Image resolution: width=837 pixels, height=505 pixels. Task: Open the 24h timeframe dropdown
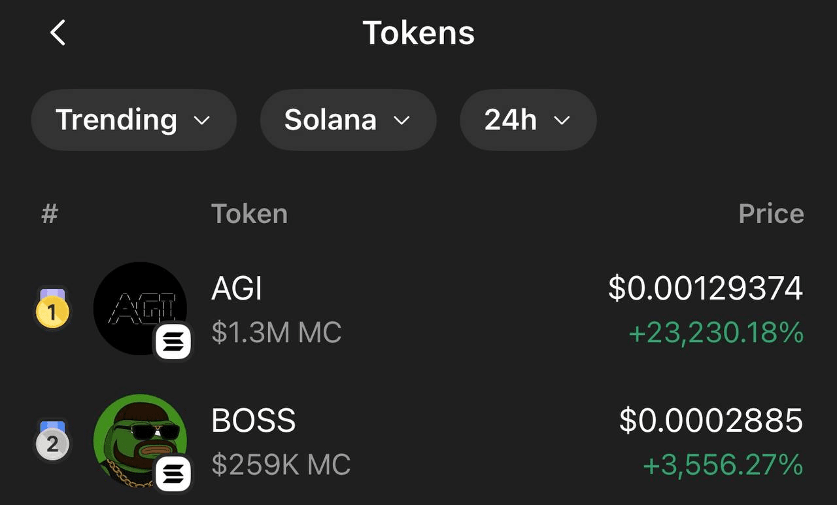pos(528,120)
